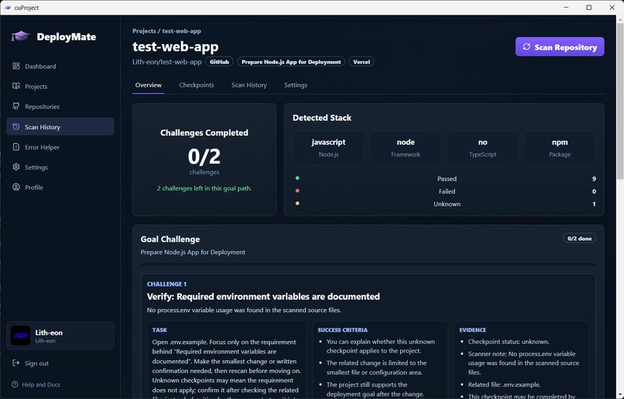This screenshot has height=399, width=624.
Task: Click the Projects book icon
Action: point(16,86)
